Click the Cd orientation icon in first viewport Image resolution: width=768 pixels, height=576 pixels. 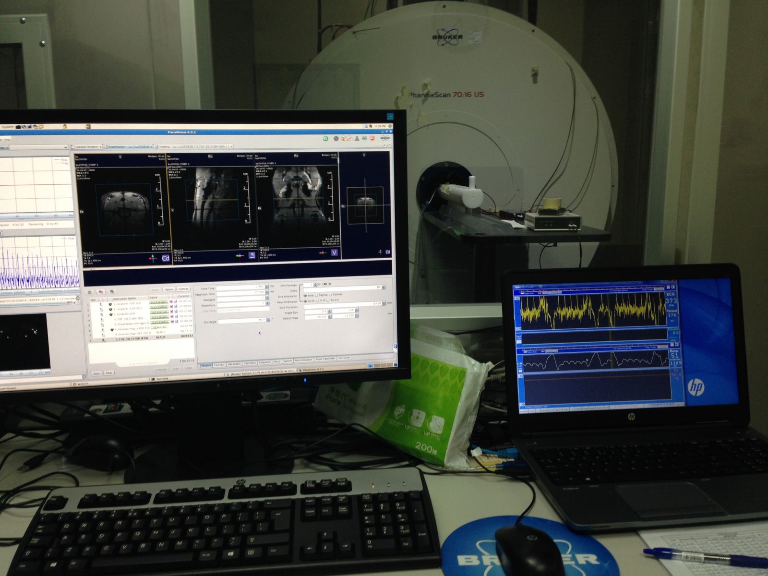(x=166, y=258)
